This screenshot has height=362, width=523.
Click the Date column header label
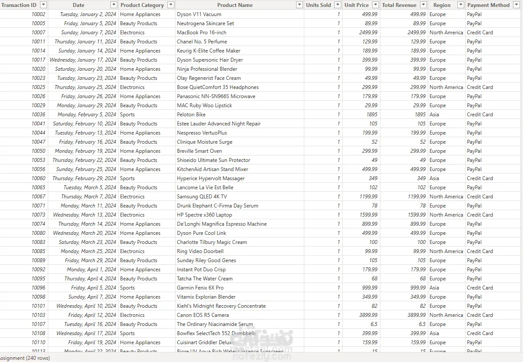click(79, 5)
